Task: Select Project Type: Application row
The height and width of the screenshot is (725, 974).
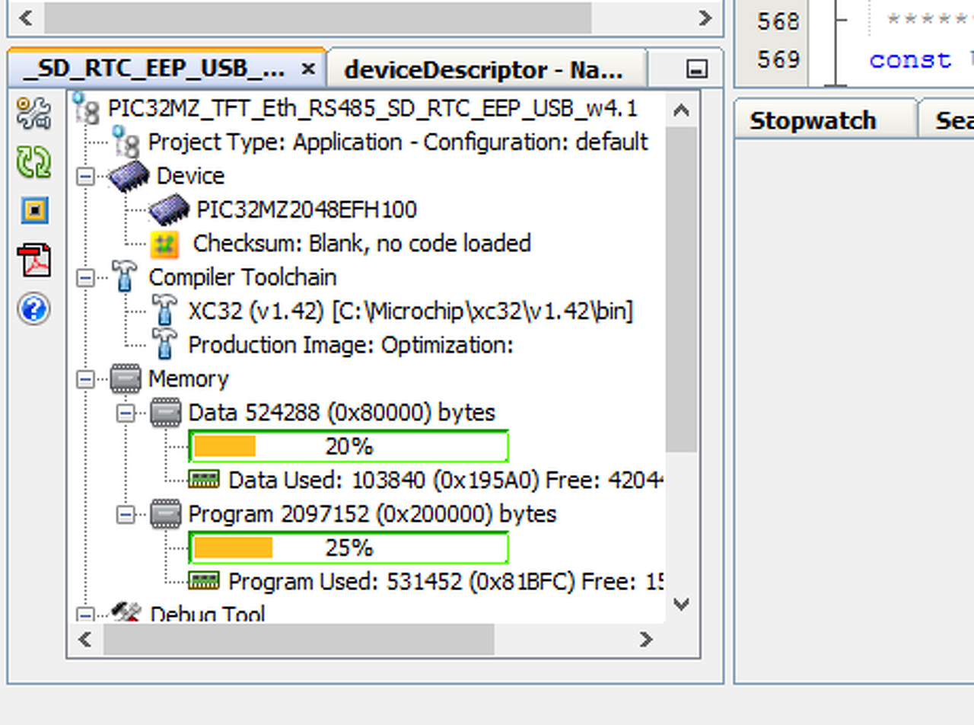Action: pos(398,142)
